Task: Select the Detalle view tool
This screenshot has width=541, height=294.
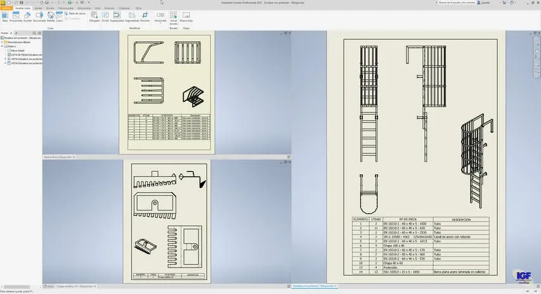Action: coord(51,16)
